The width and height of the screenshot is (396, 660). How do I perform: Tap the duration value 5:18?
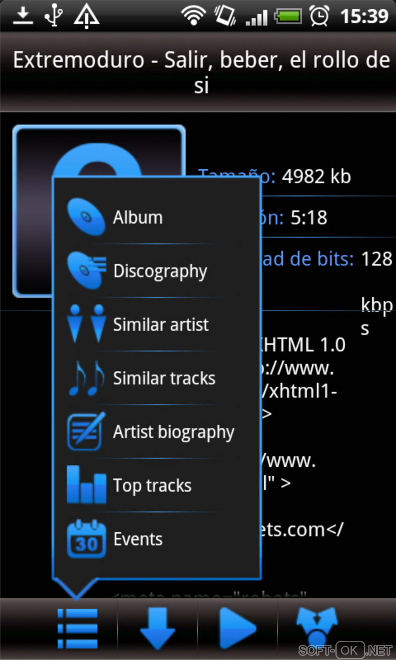pyautogui.click(x=309, y=218)
